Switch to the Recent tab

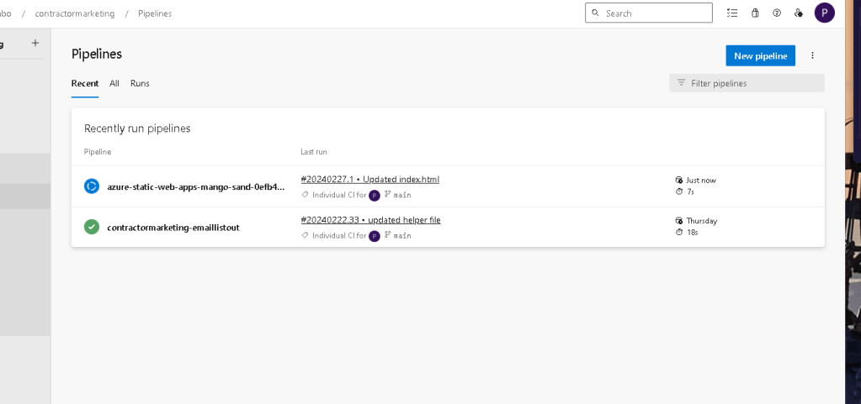click(85, 83)
